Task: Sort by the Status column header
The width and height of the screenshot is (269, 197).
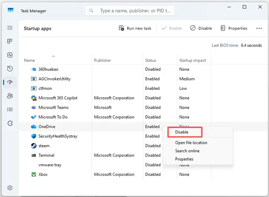Action: [150, 60]
